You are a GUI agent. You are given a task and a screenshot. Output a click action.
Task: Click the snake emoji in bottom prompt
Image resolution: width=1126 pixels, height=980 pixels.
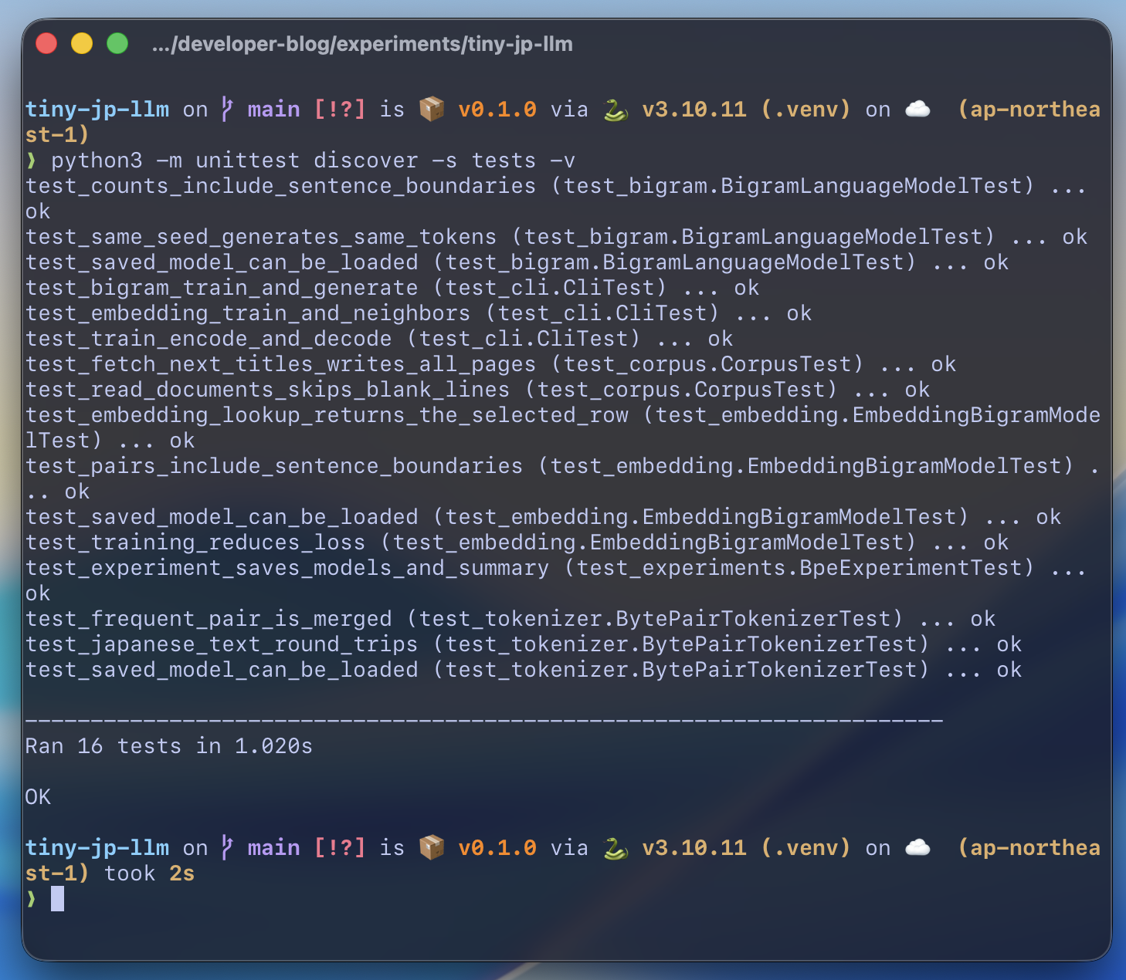click(x=616, y=847)
